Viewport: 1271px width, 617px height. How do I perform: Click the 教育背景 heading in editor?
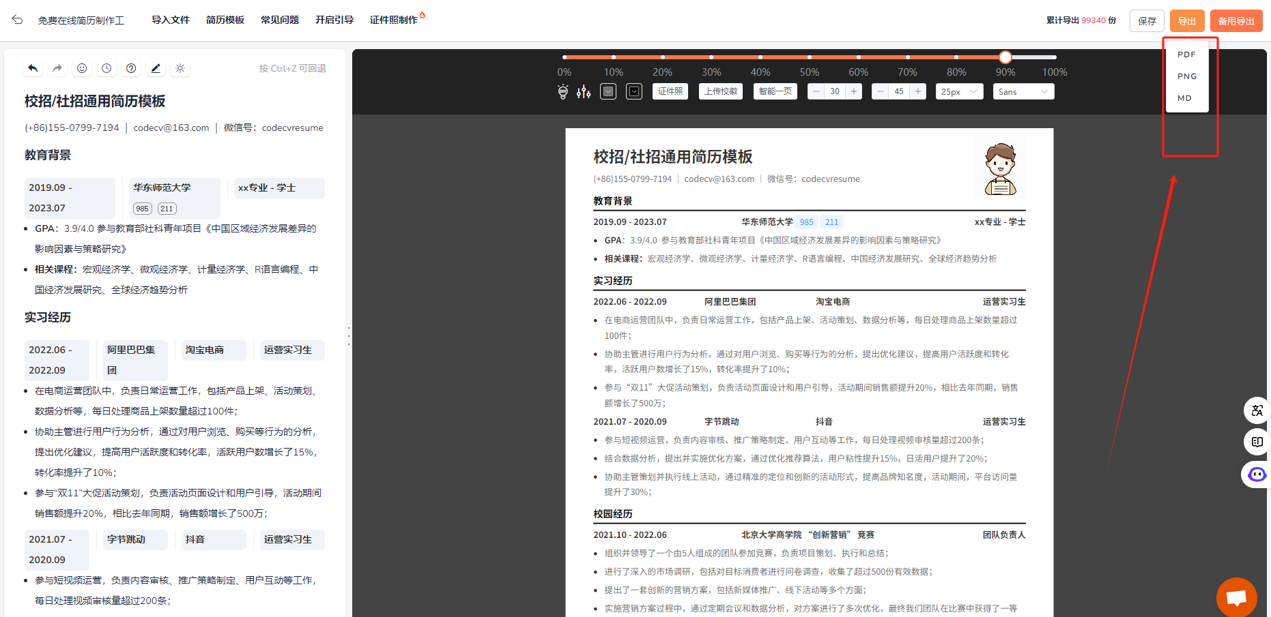(48, 155)
